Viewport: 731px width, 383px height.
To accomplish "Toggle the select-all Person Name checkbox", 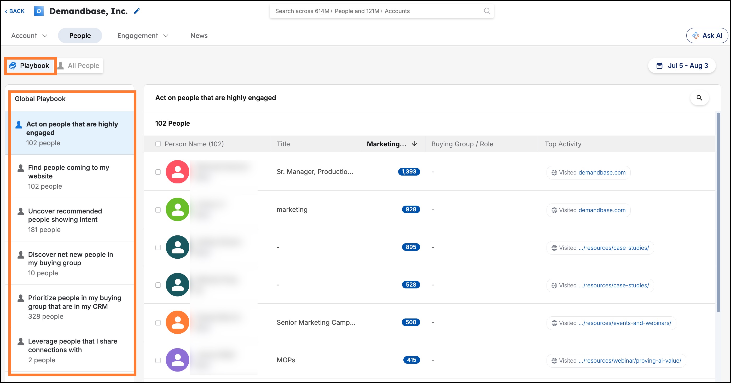I will [158, 144].
